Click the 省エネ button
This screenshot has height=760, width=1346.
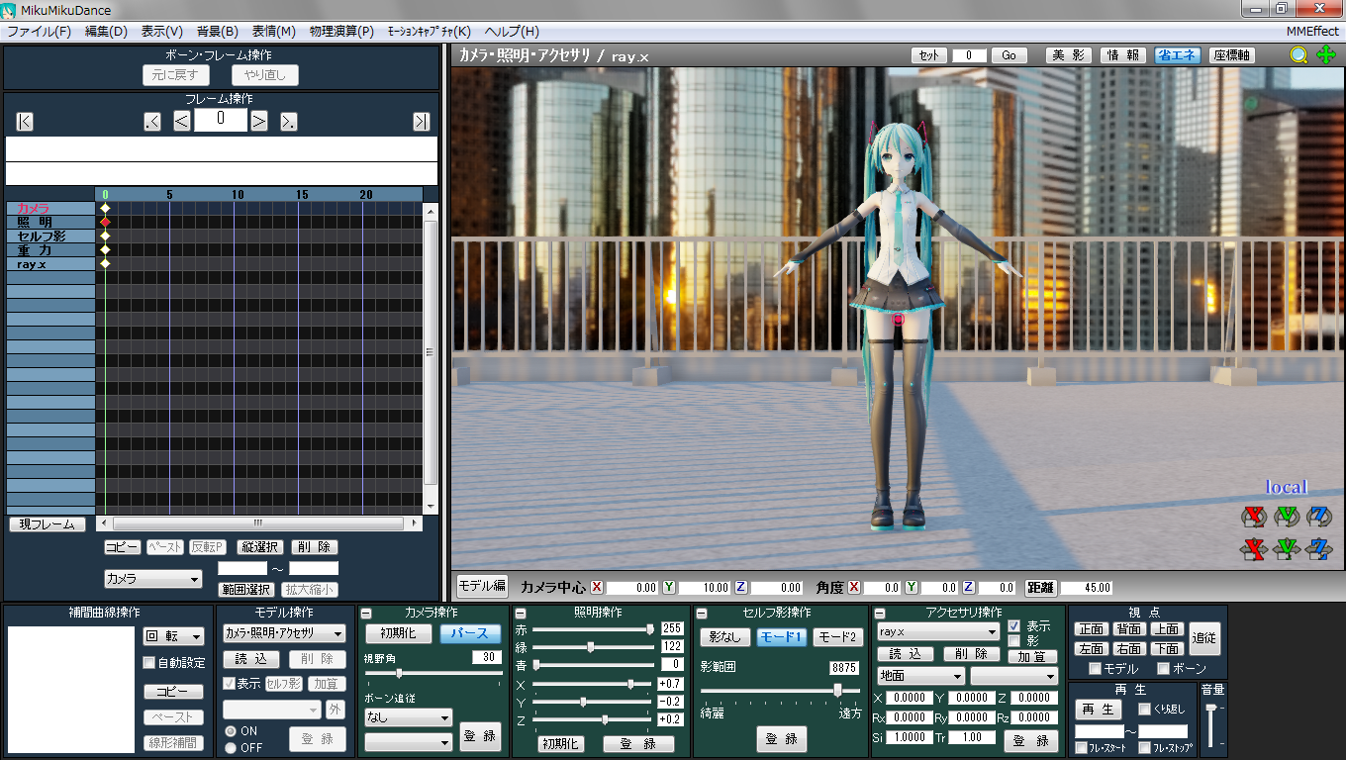[1177, 55]
